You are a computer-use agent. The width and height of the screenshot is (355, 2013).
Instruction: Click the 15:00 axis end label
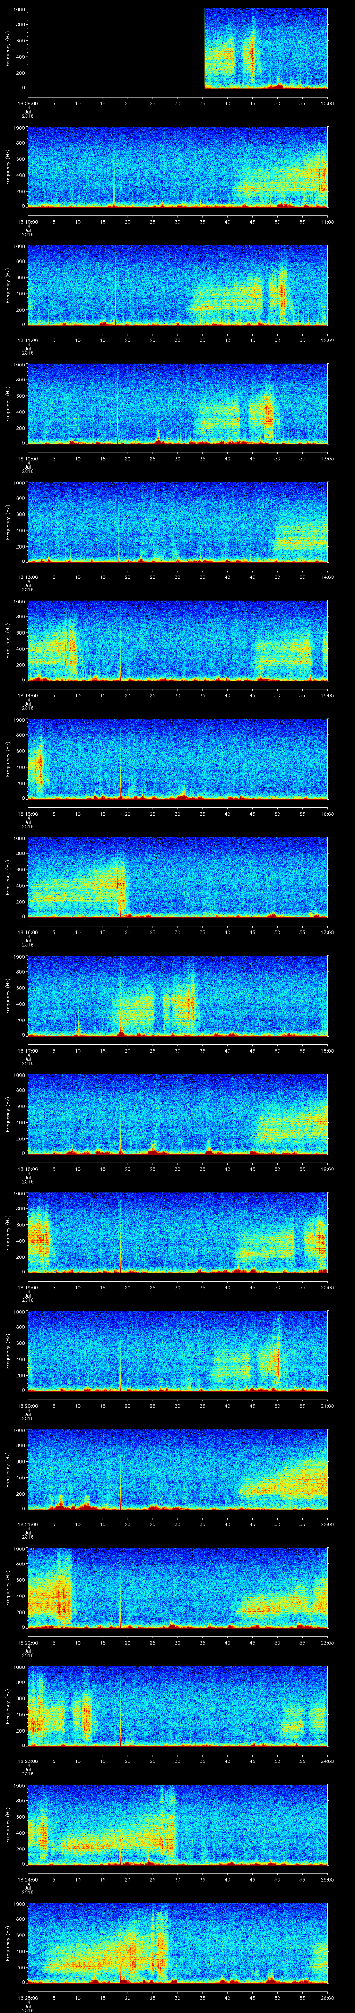tap(327, 696)
